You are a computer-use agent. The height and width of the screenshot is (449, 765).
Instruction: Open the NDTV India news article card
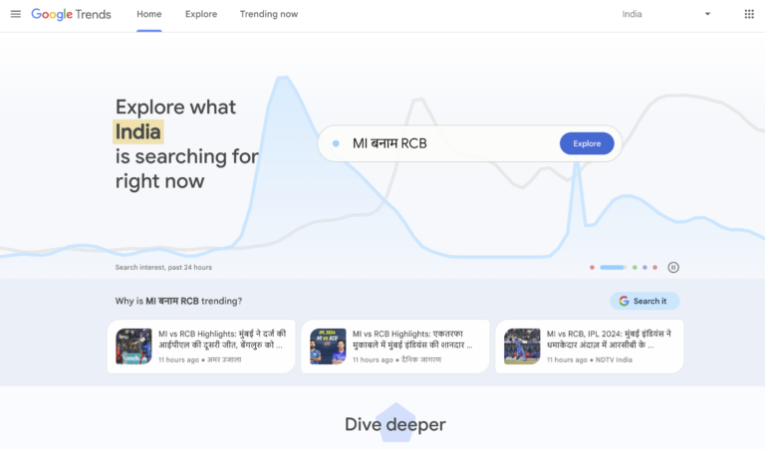coord(590,346)
